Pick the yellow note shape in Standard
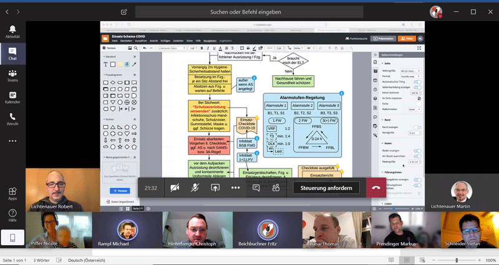 coord(120,65)
